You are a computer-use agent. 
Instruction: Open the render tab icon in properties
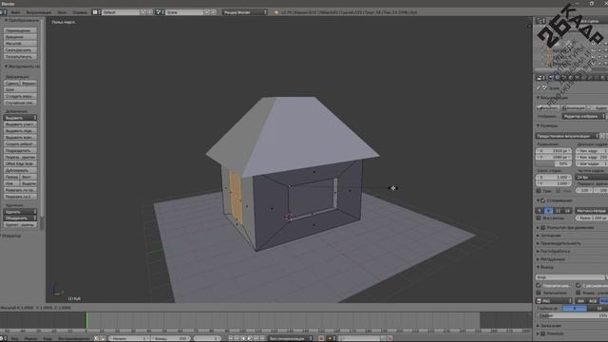(x=551, y=78)
